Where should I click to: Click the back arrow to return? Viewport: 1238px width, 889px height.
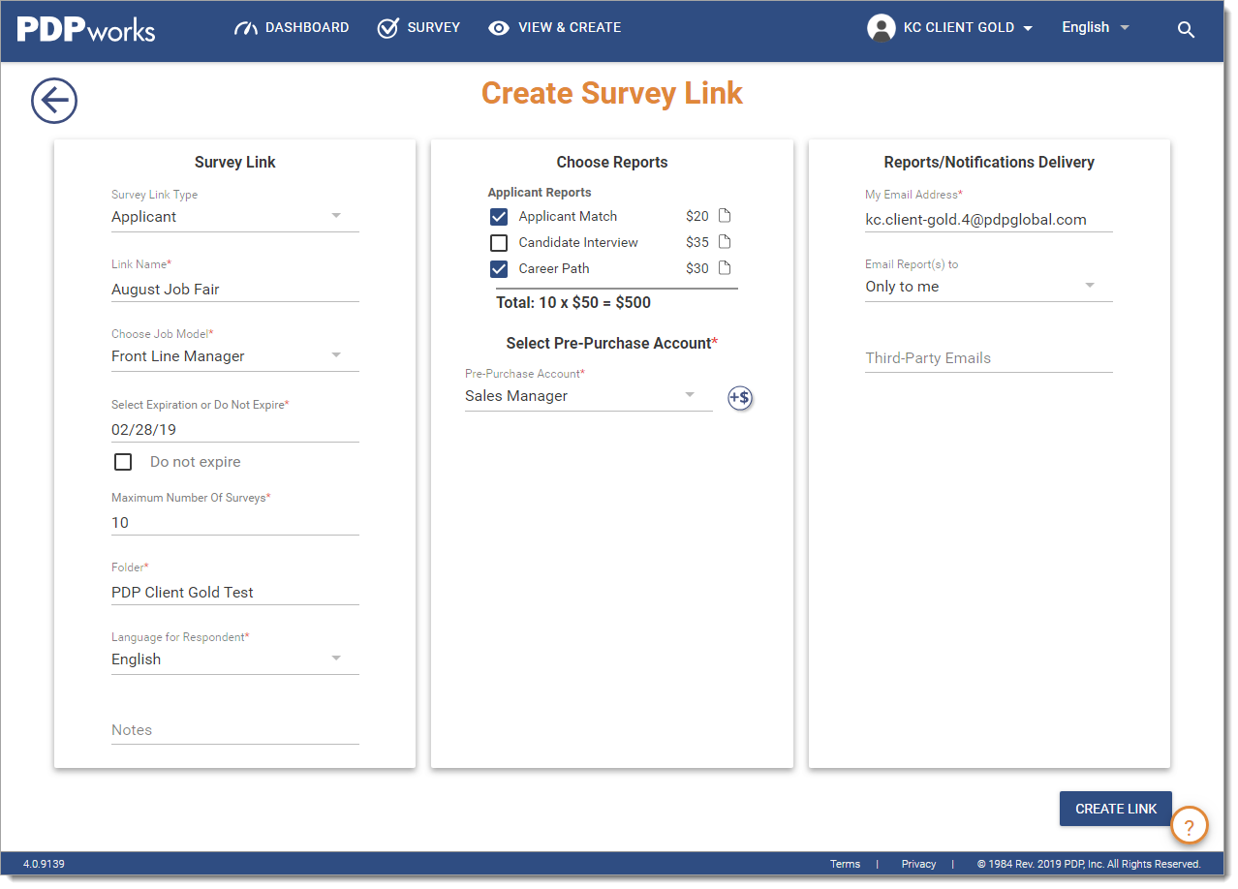click(x=53, y=100)
